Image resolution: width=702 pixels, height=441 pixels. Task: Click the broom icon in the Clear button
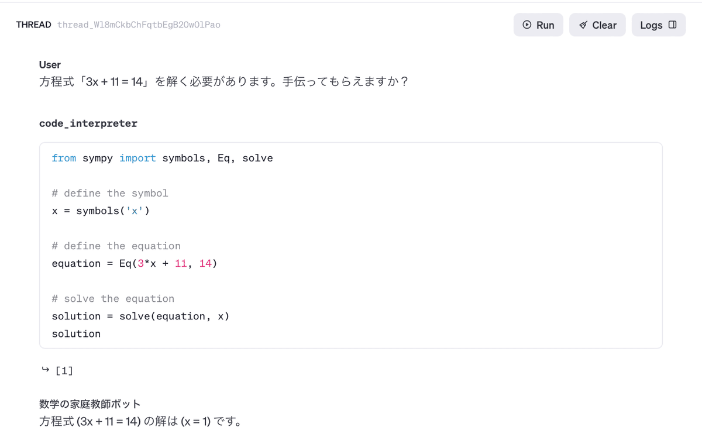tap(583, 25)
